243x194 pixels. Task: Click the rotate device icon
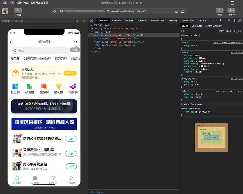click(x=84, y=21)
